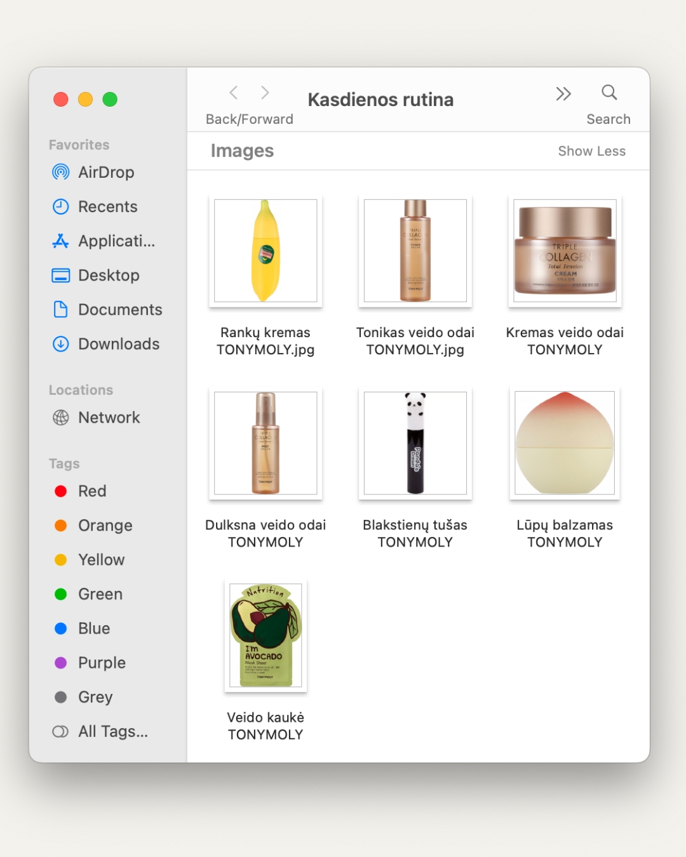Click the Search label in toolbar
The height and width of the screenshot is (857, 686).
pos(609,119)
